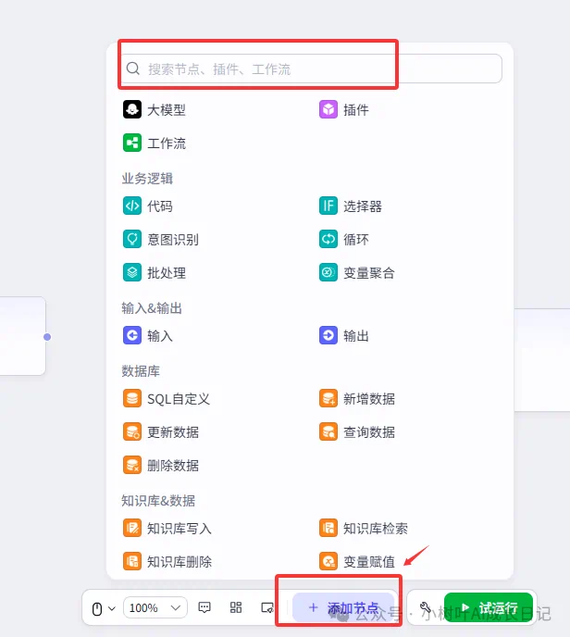
Task: Select the 变量聚合 variable aggregation icon
Action: pyautogui.click(x=328, y=272)
